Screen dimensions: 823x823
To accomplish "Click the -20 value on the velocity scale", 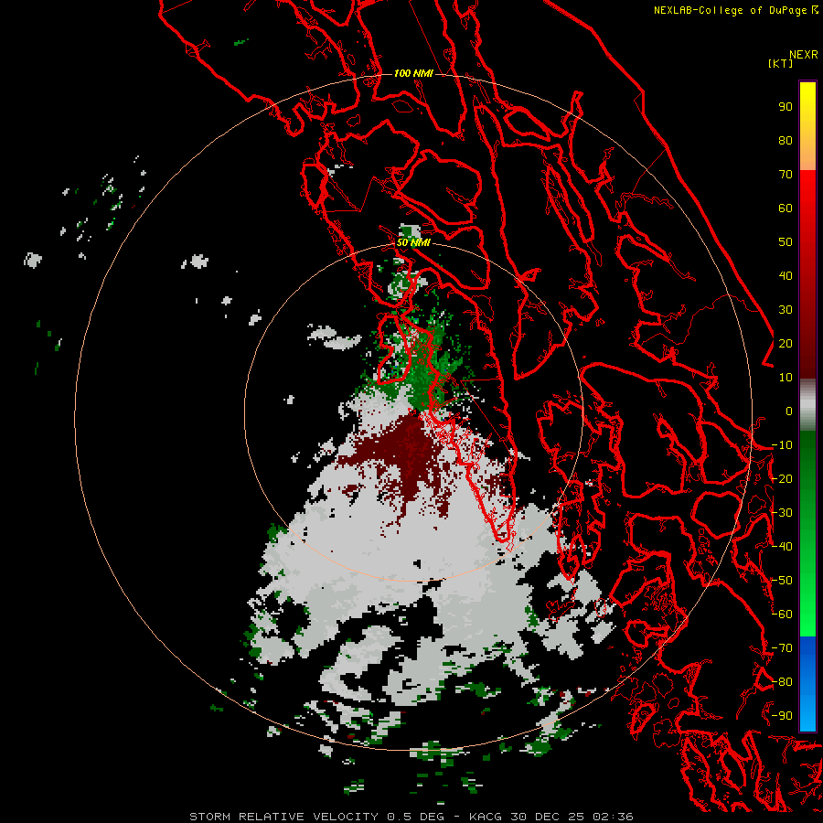I will coord(782,479).
